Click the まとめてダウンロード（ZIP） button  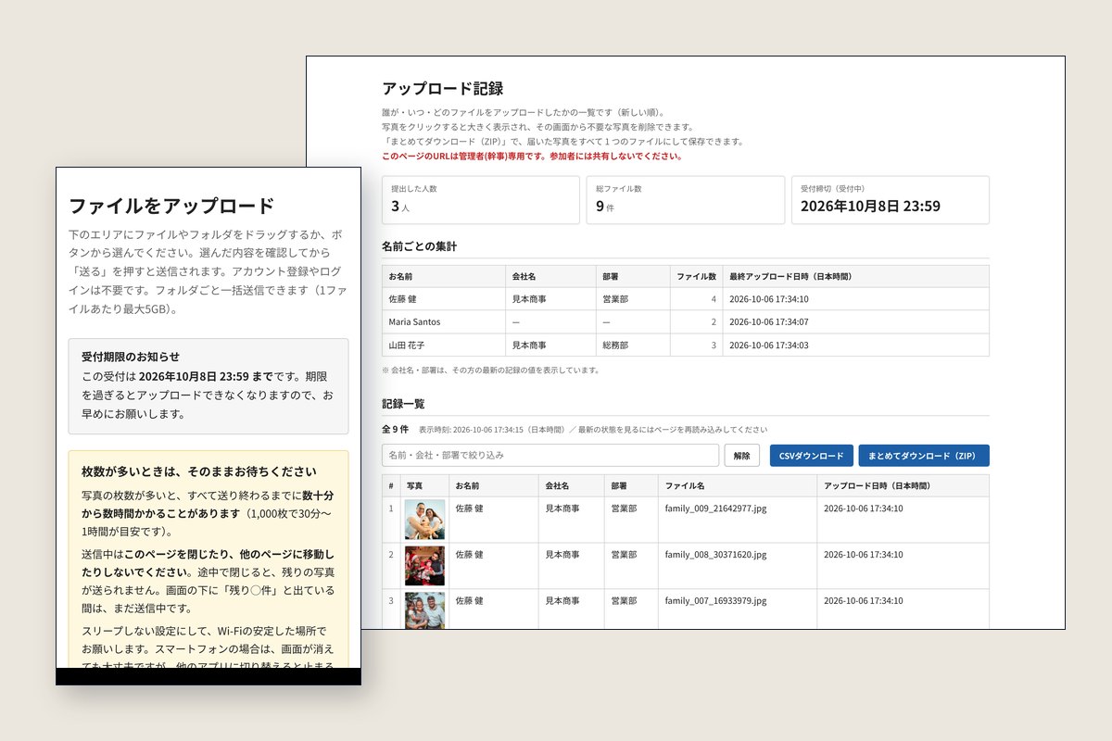[x=924, y=456]
